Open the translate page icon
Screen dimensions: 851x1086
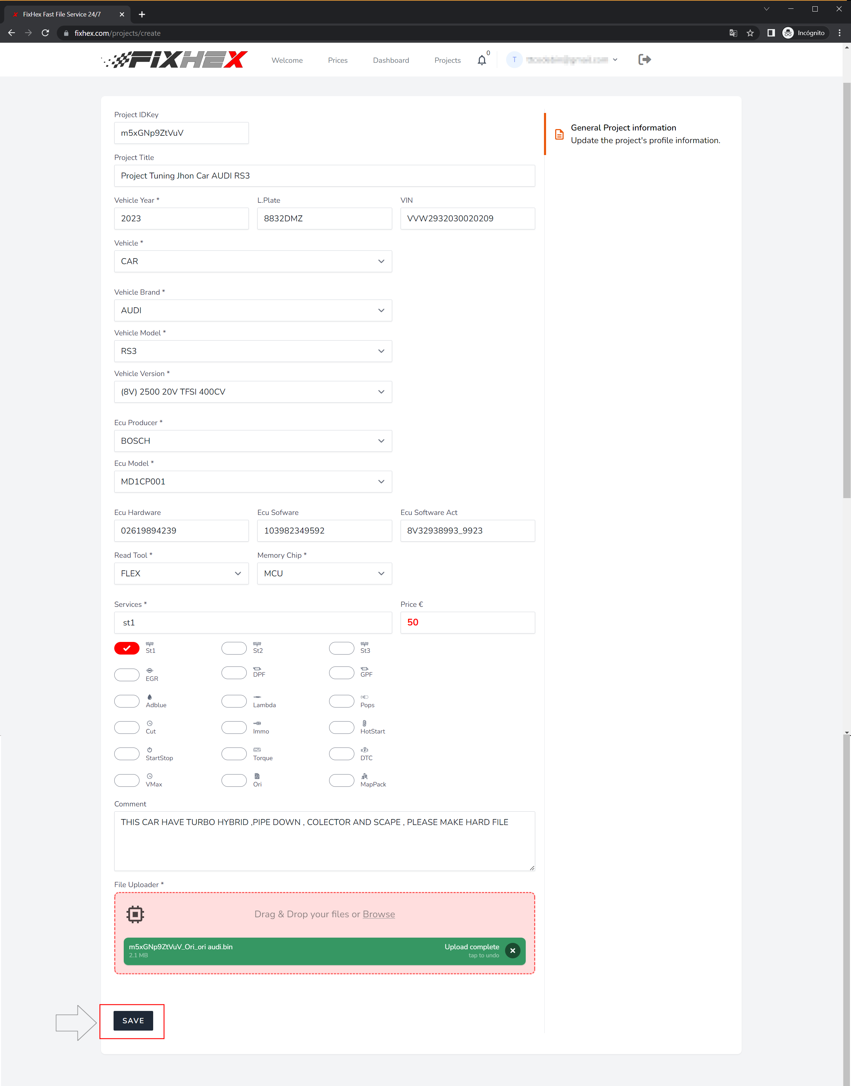pyautogui.click(x=733, y=33)
